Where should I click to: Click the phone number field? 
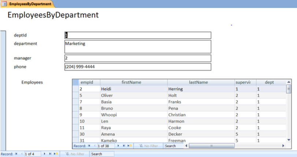pos(138,67)
